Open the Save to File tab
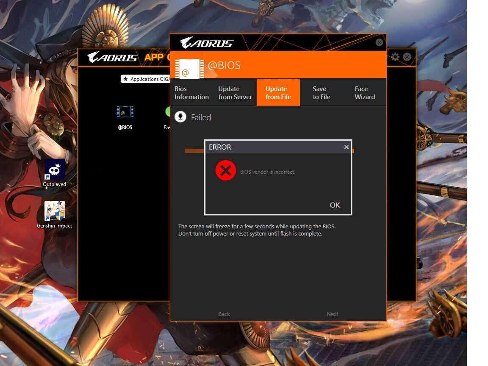The height and width of the screenshot is (366, 488). tap(322, 93)
